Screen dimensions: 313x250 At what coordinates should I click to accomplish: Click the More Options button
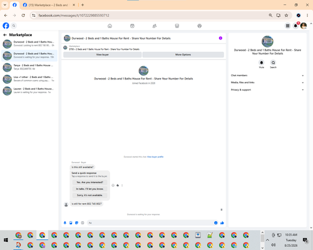[x=183, y=54]
